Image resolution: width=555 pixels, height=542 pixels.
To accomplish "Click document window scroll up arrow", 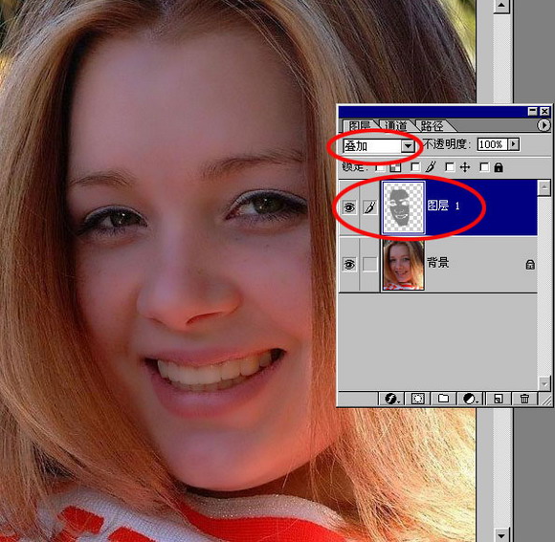I will click(x=501, y=6).
